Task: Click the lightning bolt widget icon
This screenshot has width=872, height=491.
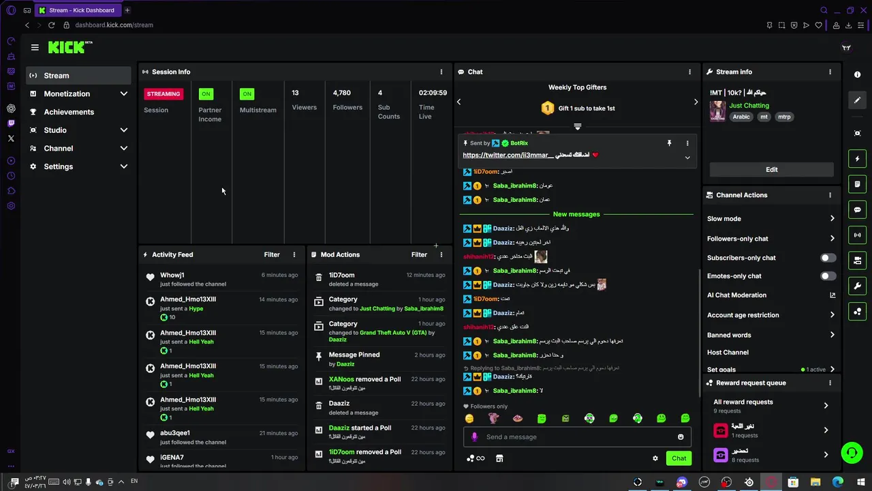Action: click(x=858, y=159)
